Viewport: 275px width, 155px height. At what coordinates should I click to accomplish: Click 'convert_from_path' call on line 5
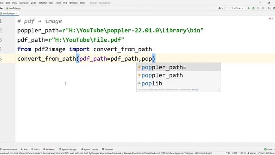[46, 59]
